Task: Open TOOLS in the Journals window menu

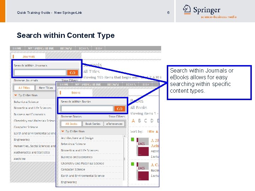Action: tap(84, 48)
